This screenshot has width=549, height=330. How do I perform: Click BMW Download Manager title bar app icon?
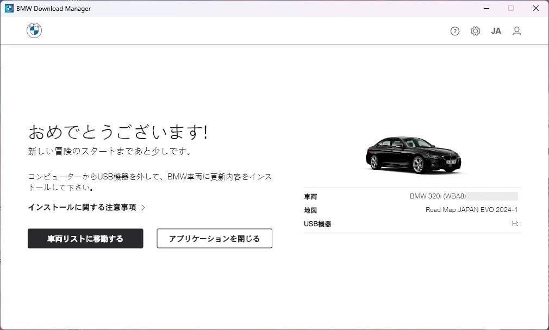click(x=9, y=8)
